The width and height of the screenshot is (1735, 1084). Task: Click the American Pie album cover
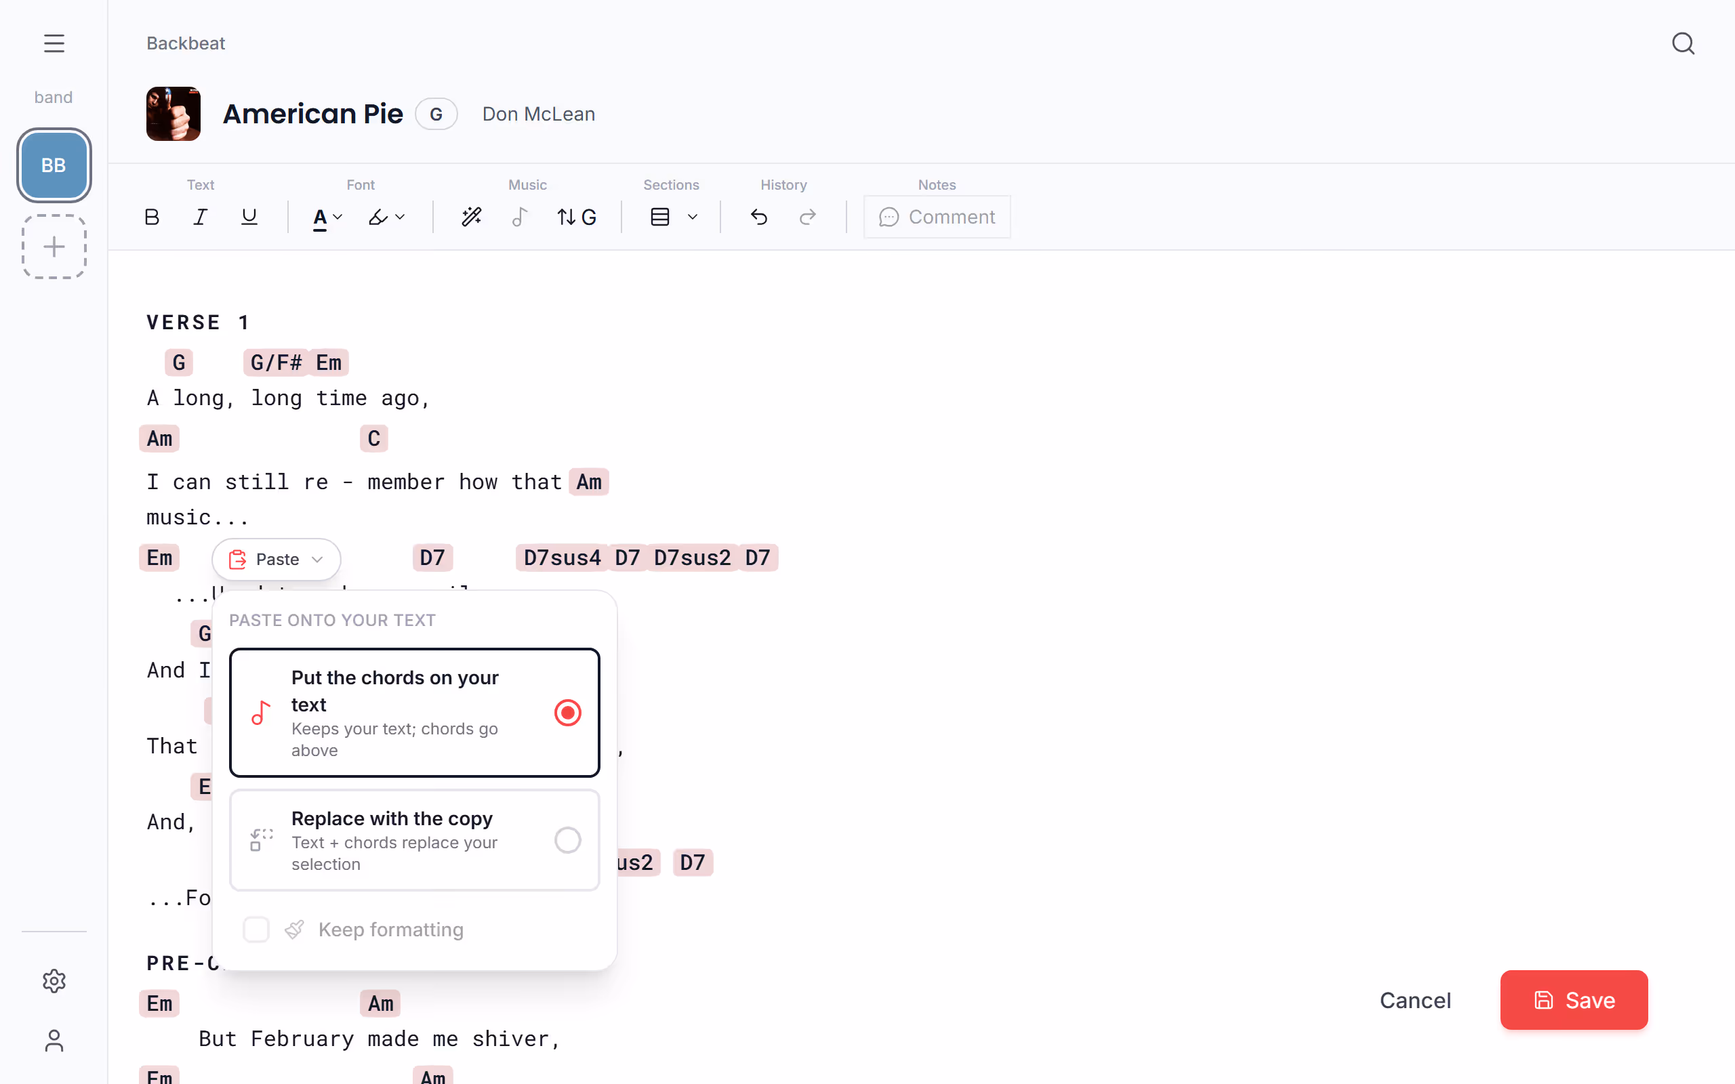click(173, 114)
